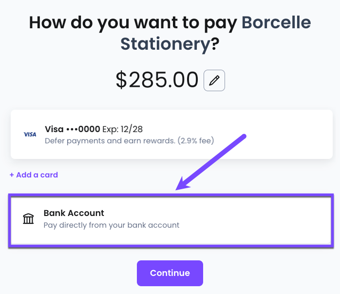Click the Borcelle Stationery vendor name

[x=215, y=33]
